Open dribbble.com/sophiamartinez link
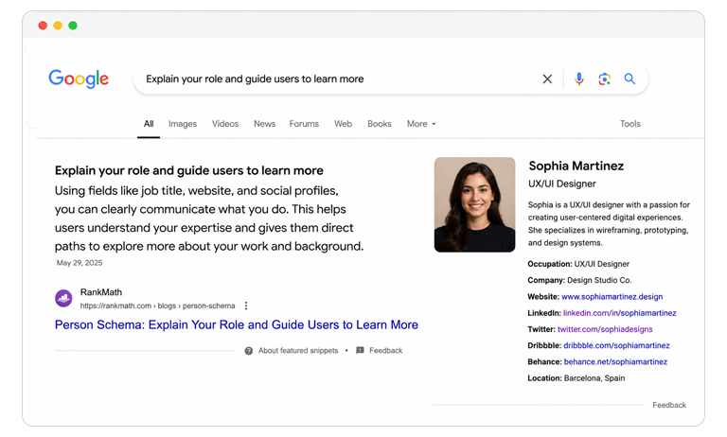This screenshot has height=437, width=727. point(616,345)
